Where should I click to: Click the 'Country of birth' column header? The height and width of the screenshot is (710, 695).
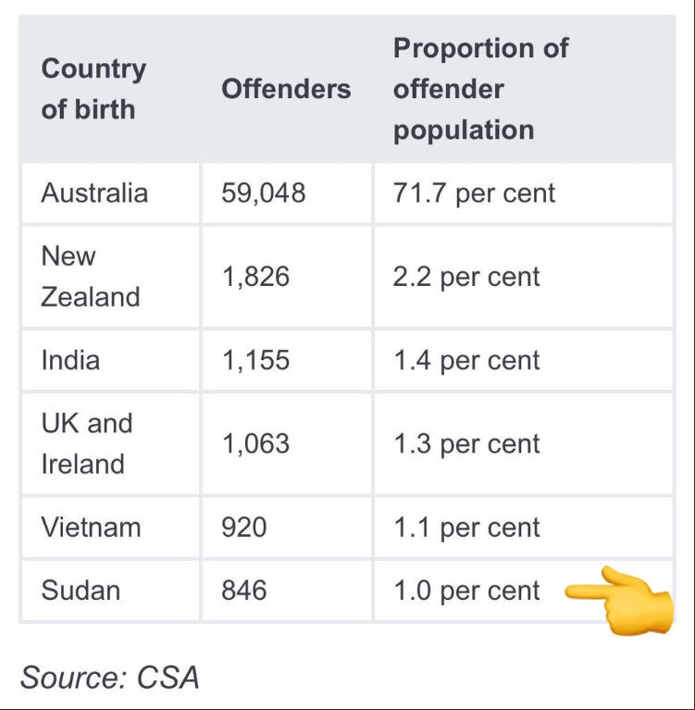click(x=93, y=89)
